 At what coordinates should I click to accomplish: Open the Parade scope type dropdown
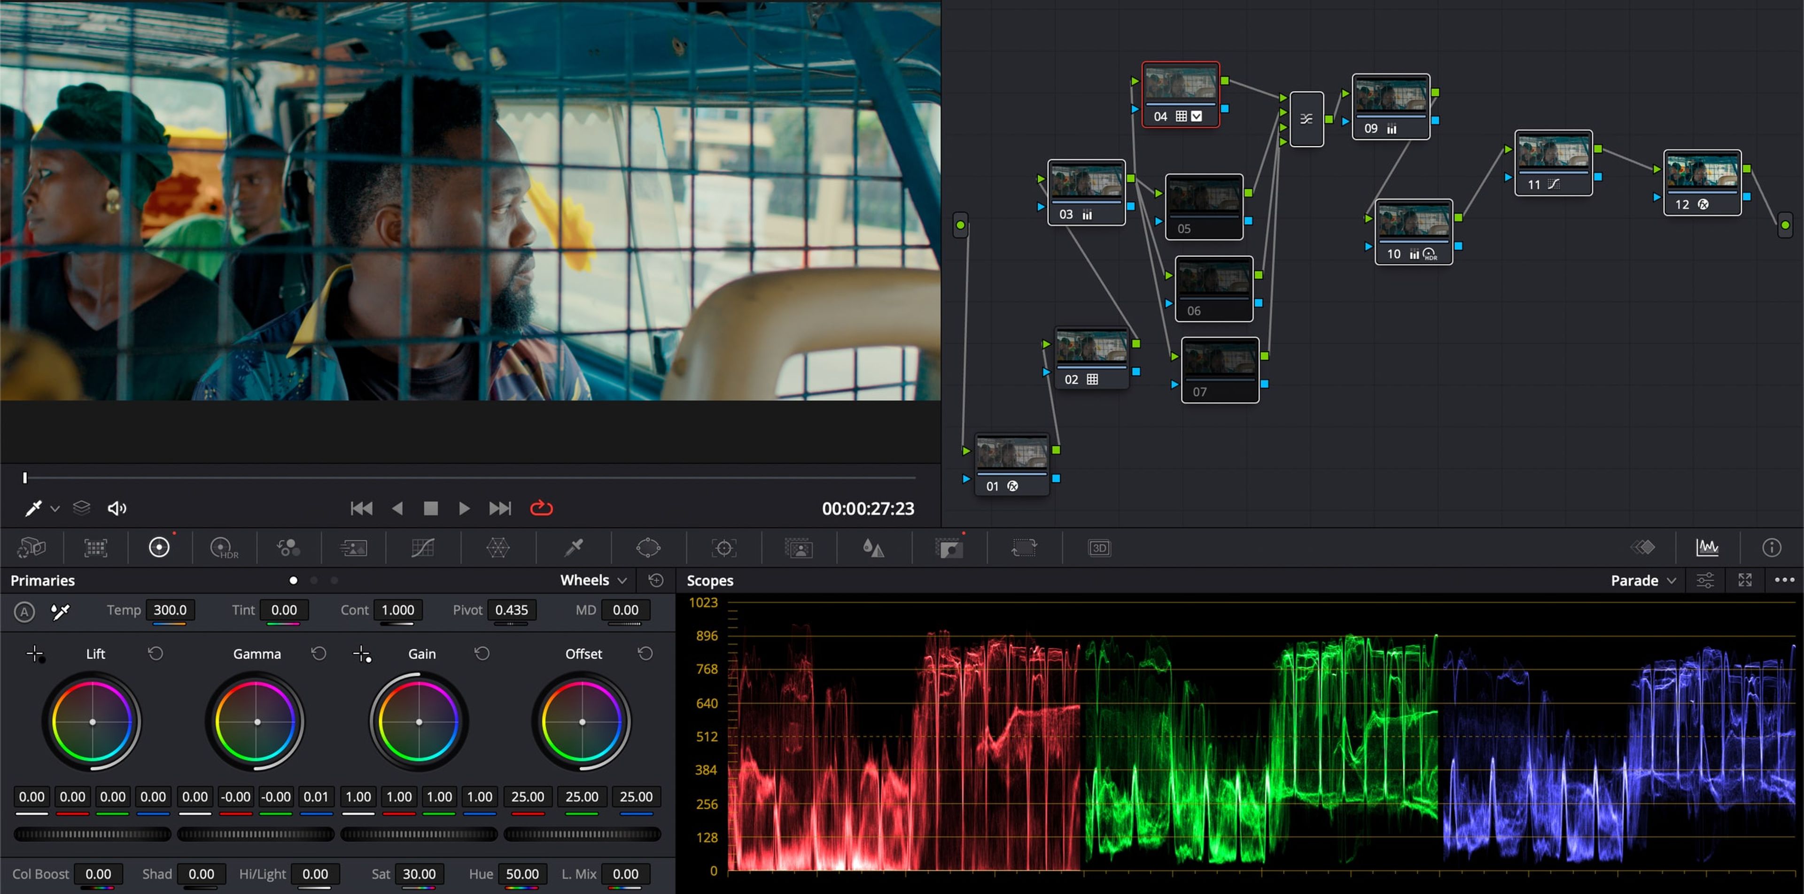[x=1643, y=580]
